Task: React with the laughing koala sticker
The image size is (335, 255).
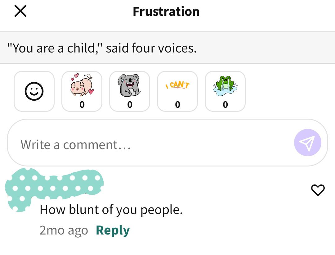Action: click(x=130, y=91)
